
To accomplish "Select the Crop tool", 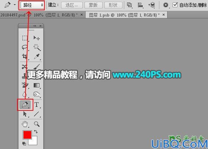I will tap(24, 57).
